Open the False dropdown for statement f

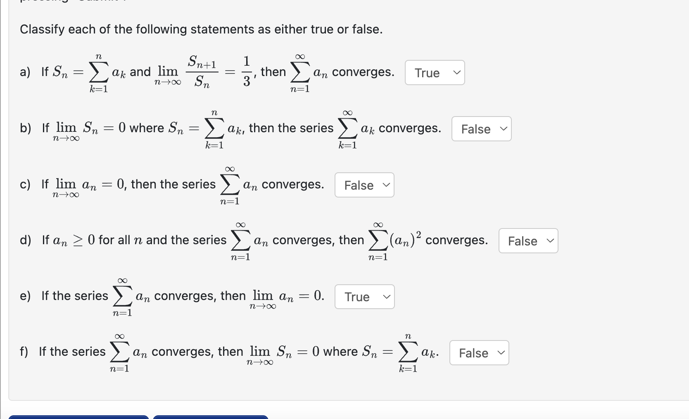[x=478, y=353]
